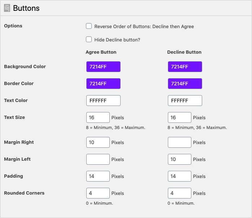Select Agree Button rounded corners field
Screen dimensions: 252x218
(x=98, y=193)
